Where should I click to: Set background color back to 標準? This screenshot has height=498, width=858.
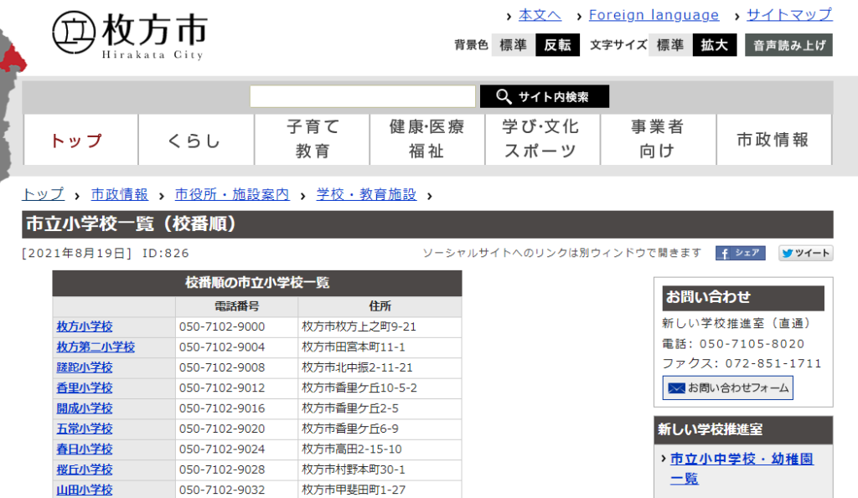[513, 44]
